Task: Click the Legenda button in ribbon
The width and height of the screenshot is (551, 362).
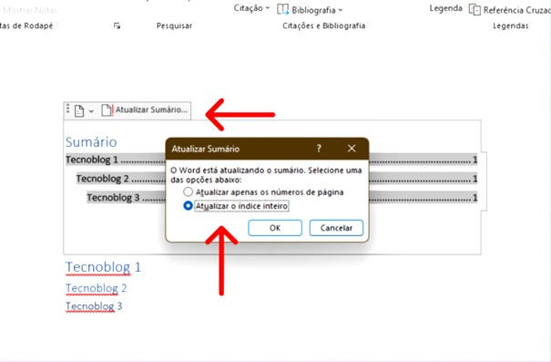Action: pos(445,8)
